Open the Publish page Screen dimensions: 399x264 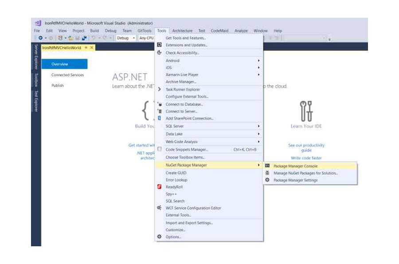58,85
